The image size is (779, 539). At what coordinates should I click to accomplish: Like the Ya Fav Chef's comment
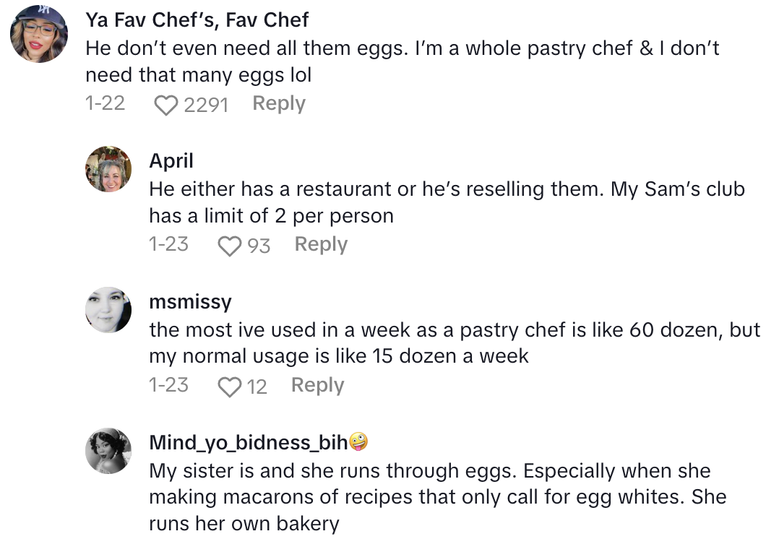pos(166,105)
